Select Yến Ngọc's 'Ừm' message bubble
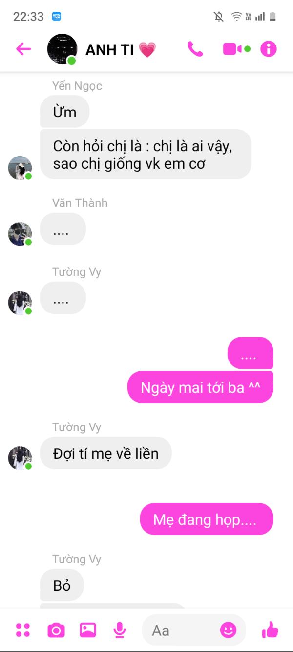293x652 pixels. (64, 112)
